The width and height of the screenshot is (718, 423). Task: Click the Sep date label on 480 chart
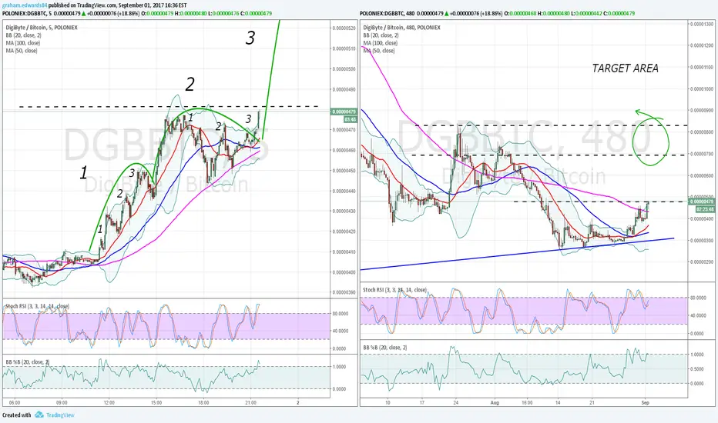pyautogui.click(x=645, y=403)
